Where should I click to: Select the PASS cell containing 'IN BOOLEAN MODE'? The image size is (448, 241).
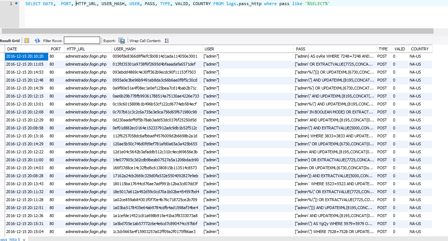(334, 112)
